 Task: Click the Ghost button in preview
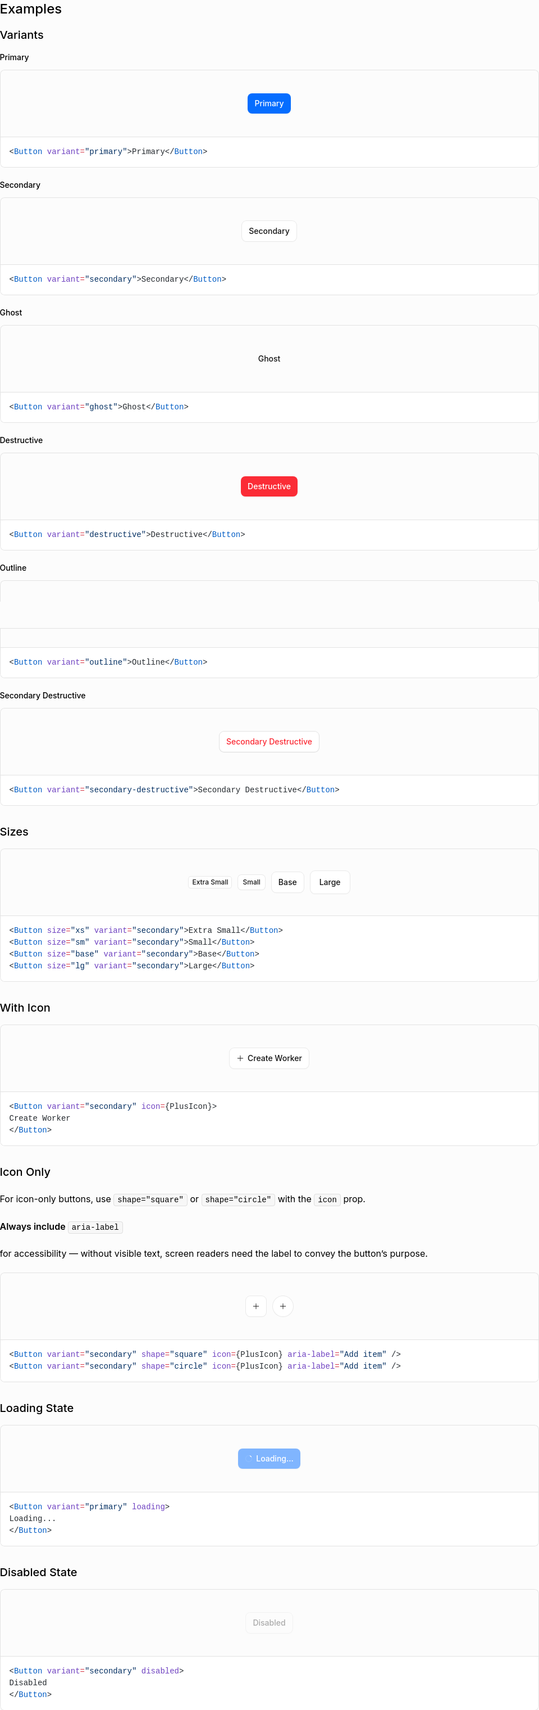269,359
